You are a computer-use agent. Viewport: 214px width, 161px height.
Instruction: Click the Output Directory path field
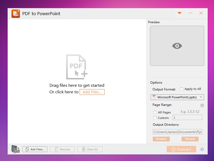[177, 132]
